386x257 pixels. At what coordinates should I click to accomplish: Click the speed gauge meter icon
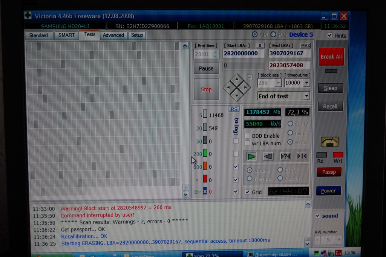(329, 142)
